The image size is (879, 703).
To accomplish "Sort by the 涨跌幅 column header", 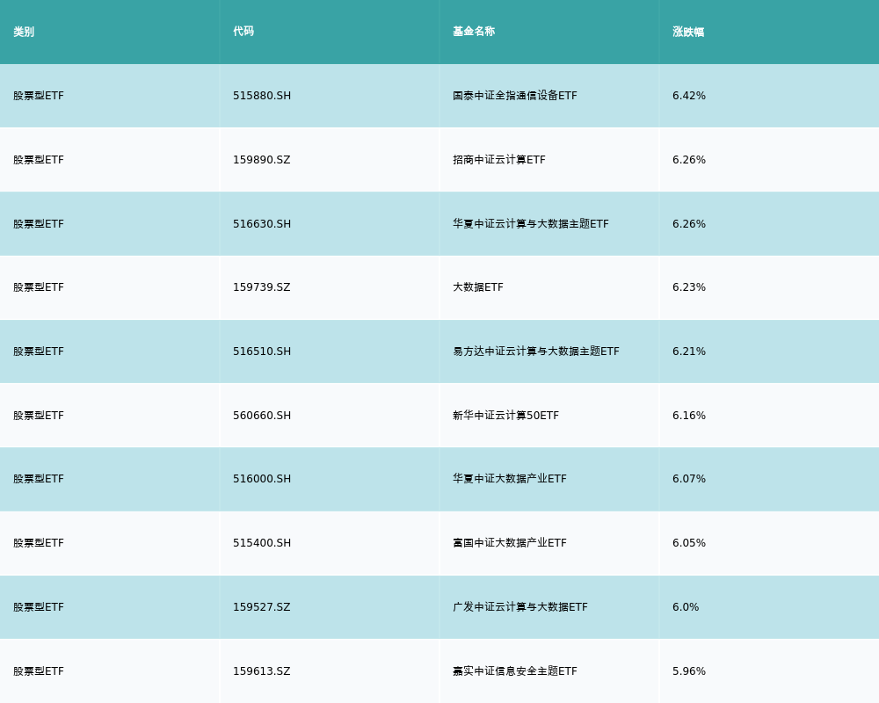I will [x=688, y=32].
